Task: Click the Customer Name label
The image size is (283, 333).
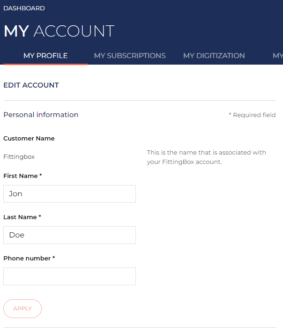Action: click(29, 139)
